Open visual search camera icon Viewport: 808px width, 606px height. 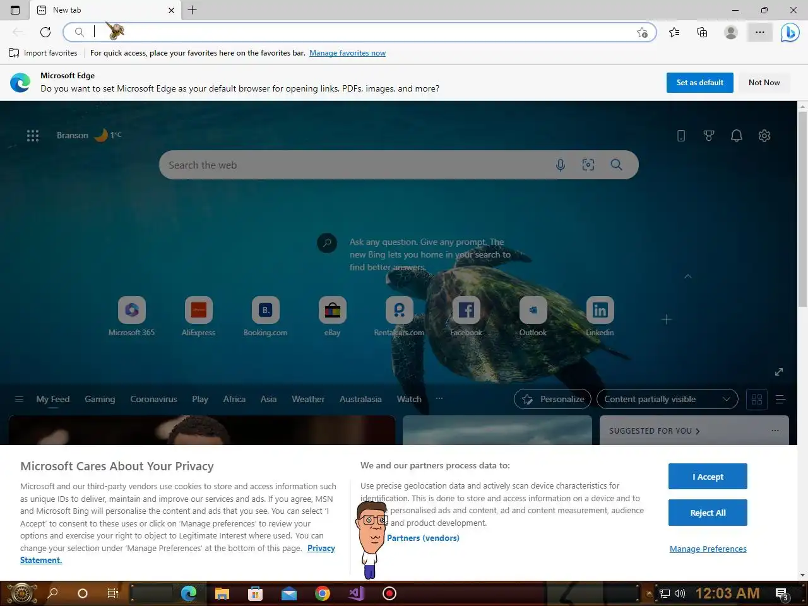588,165
